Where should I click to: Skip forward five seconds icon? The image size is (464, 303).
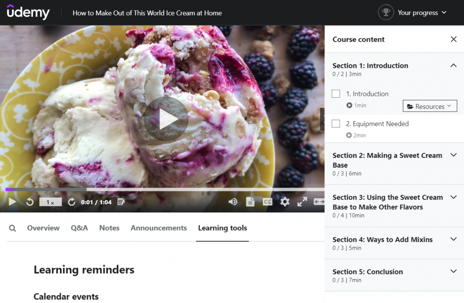[x=71, y=202]
